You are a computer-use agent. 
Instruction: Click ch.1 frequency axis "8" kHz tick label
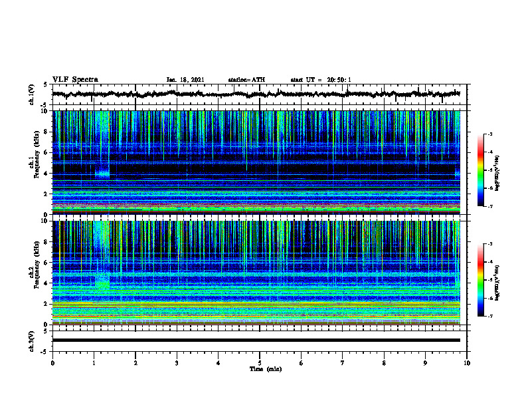(46, 132)
